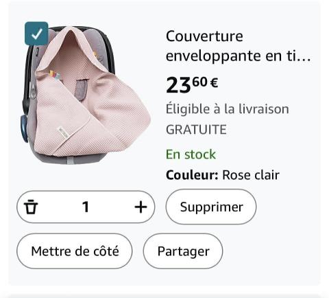This screenshot has height=298, width=329.
Task: Click the 23,60 € price
Action: 192,84
